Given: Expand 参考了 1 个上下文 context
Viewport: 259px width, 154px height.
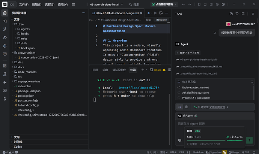Looking at the screenshot, I should tap(188, 53).
